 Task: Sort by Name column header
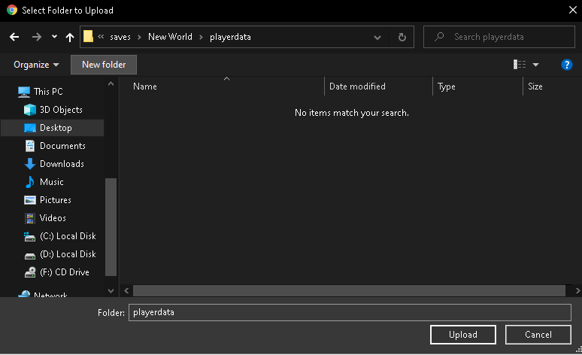145,86
